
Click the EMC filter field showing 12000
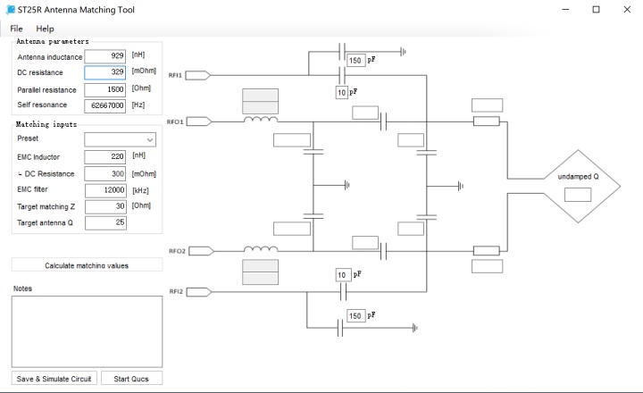[105, 190]
